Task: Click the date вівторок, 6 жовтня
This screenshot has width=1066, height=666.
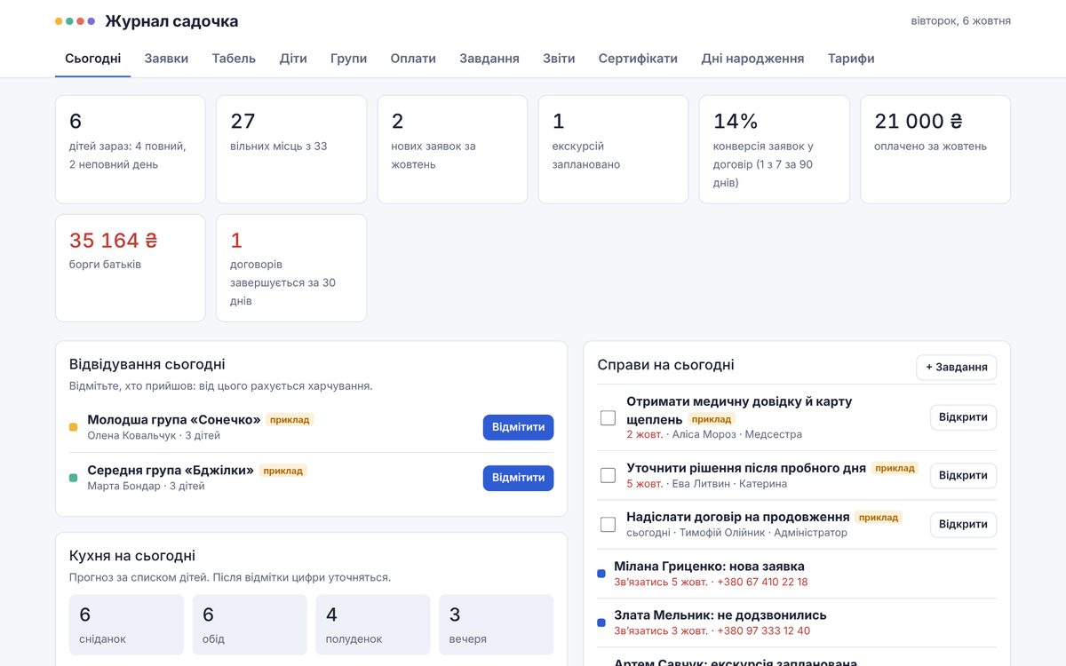Action: point(961,21)
